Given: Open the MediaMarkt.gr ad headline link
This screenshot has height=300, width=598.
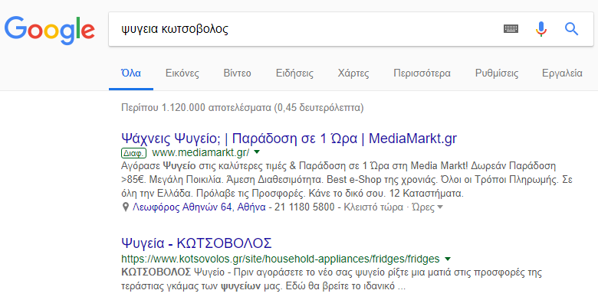Looking at the screenshot, I should click(289, 139).
